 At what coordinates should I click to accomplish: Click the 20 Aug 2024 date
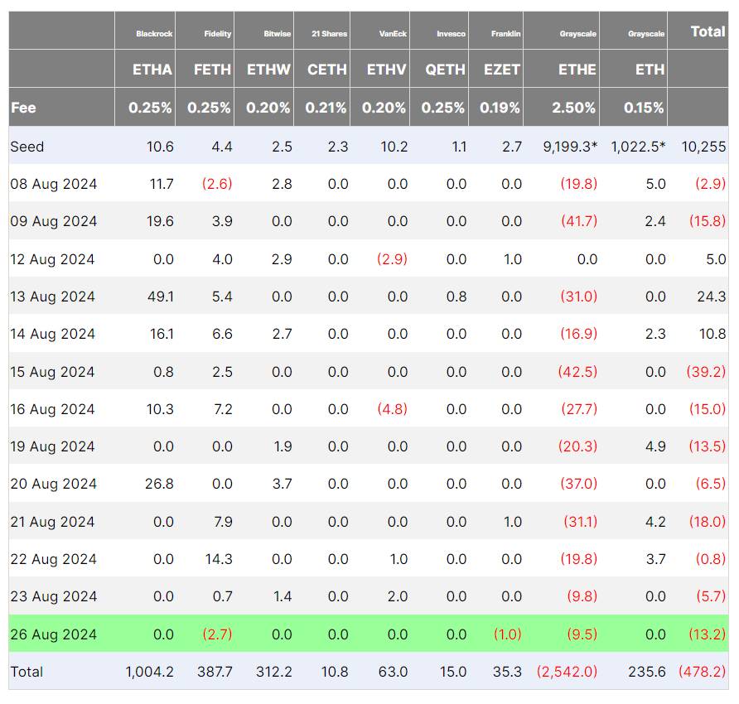point(54,484)
